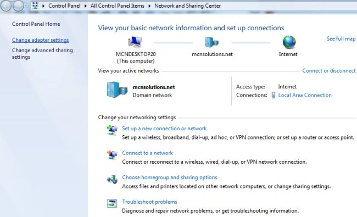Click the Back navigation arrow button
Image resolution: width=357 pixels, height=217 pixels.
tap(6, 6)
